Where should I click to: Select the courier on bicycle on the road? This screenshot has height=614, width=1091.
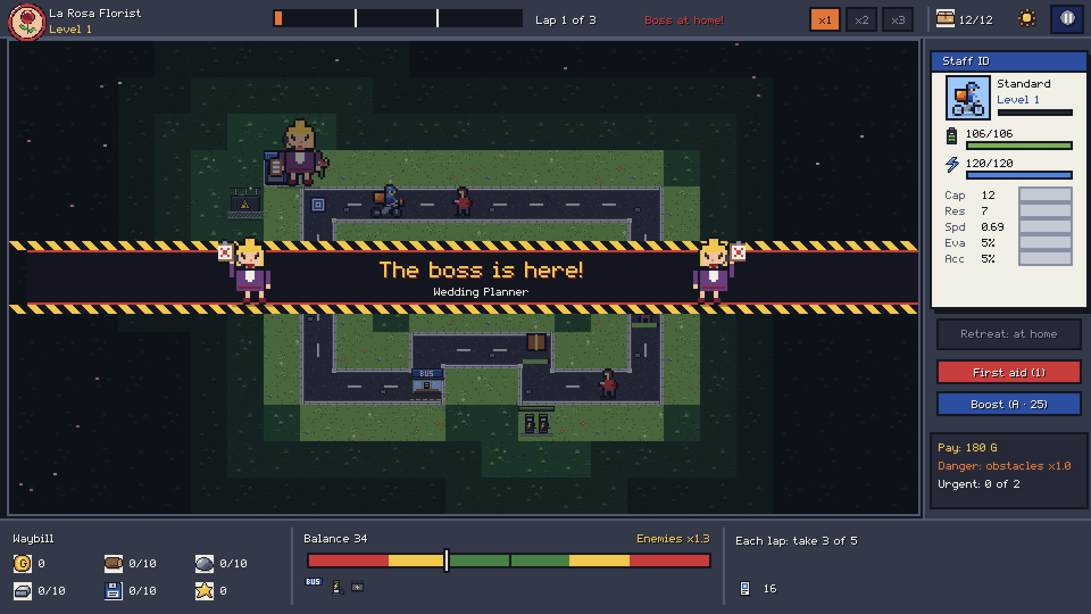[x=388, y=202]
